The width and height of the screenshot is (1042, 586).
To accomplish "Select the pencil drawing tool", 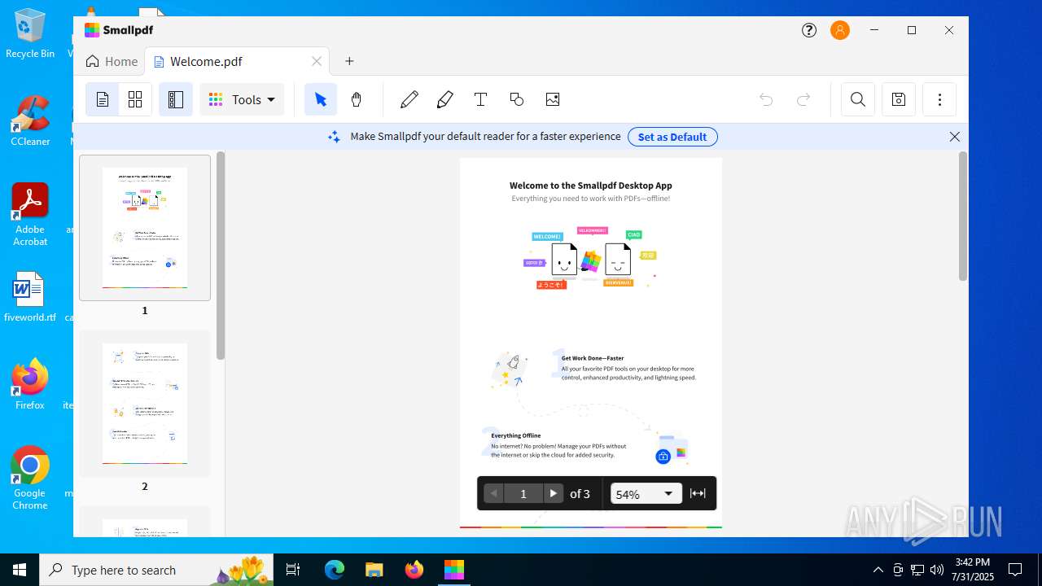I will [409, 99].
